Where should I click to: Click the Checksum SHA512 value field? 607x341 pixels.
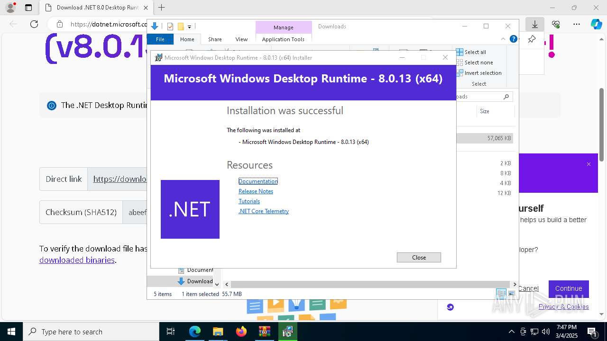tap(135, 212)
